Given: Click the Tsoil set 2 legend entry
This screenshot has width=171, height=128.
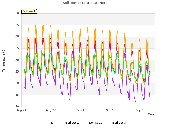Looking at the screenshot, I should [93, 123].
